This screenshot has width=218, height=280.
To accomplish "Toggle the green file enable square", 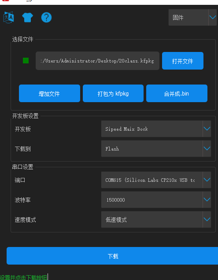I will pos(26,61).
